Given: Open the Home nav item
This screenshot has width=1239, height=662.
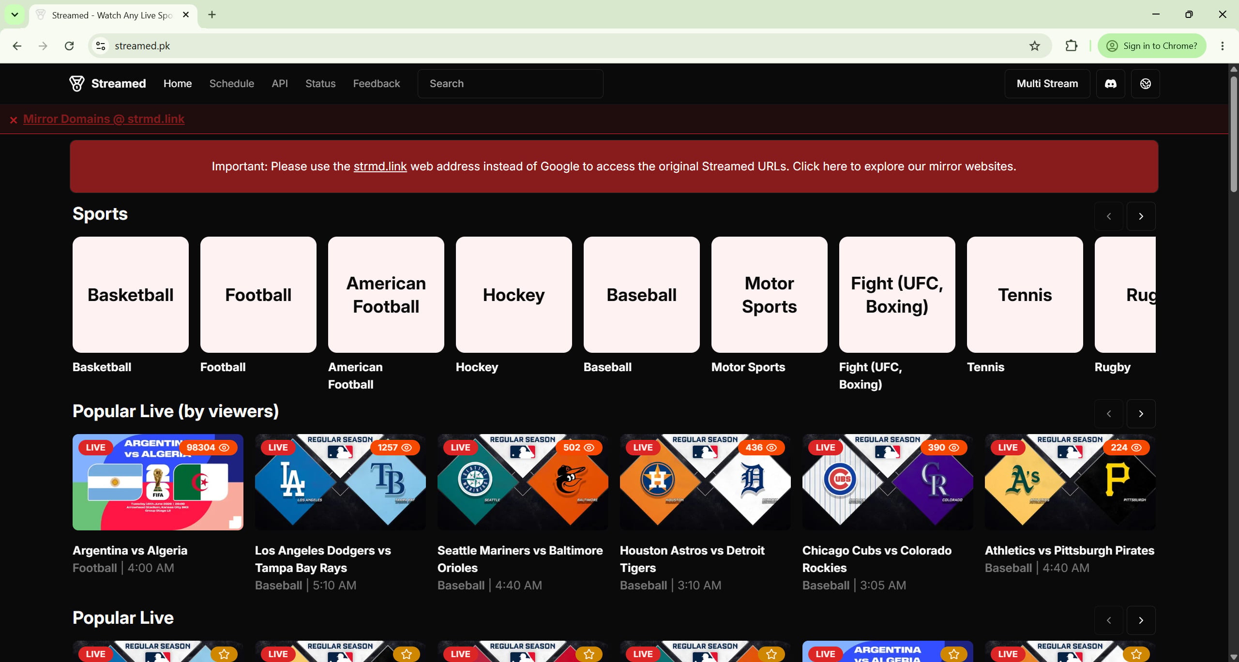Looking at the screenshot, I should point(178,84).
